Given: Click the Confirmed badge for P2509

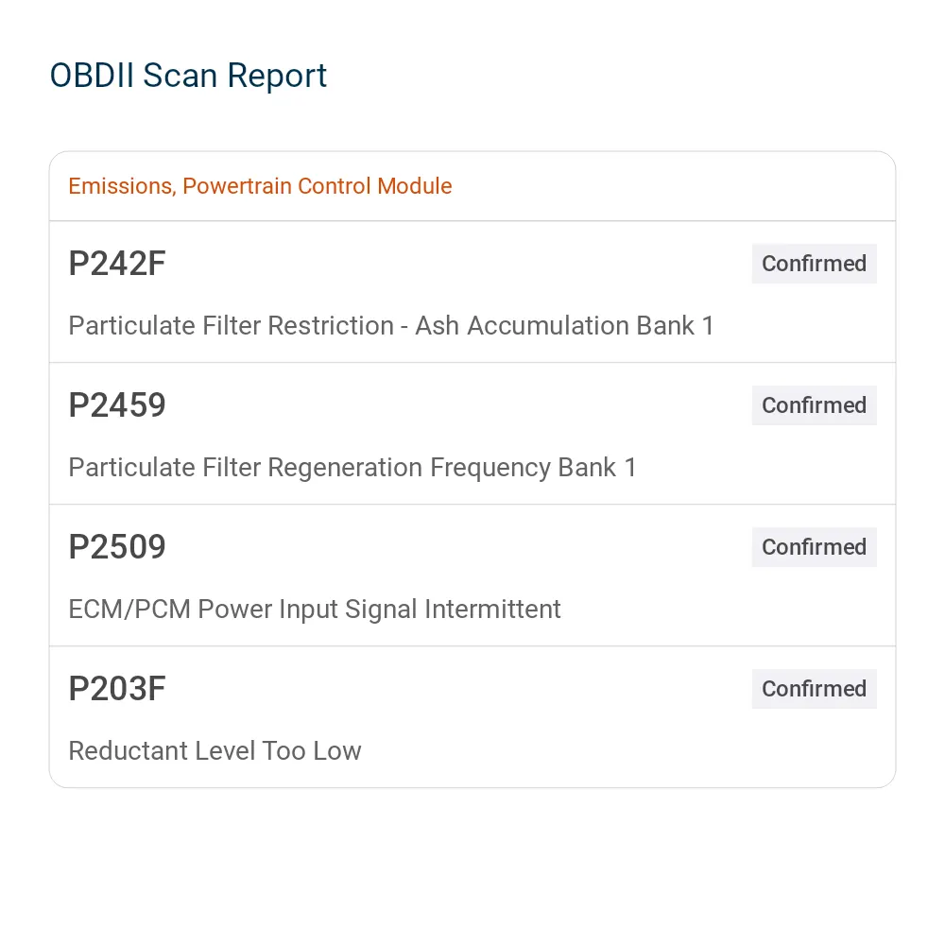Looking at the screenshot, I should point(814,546).
